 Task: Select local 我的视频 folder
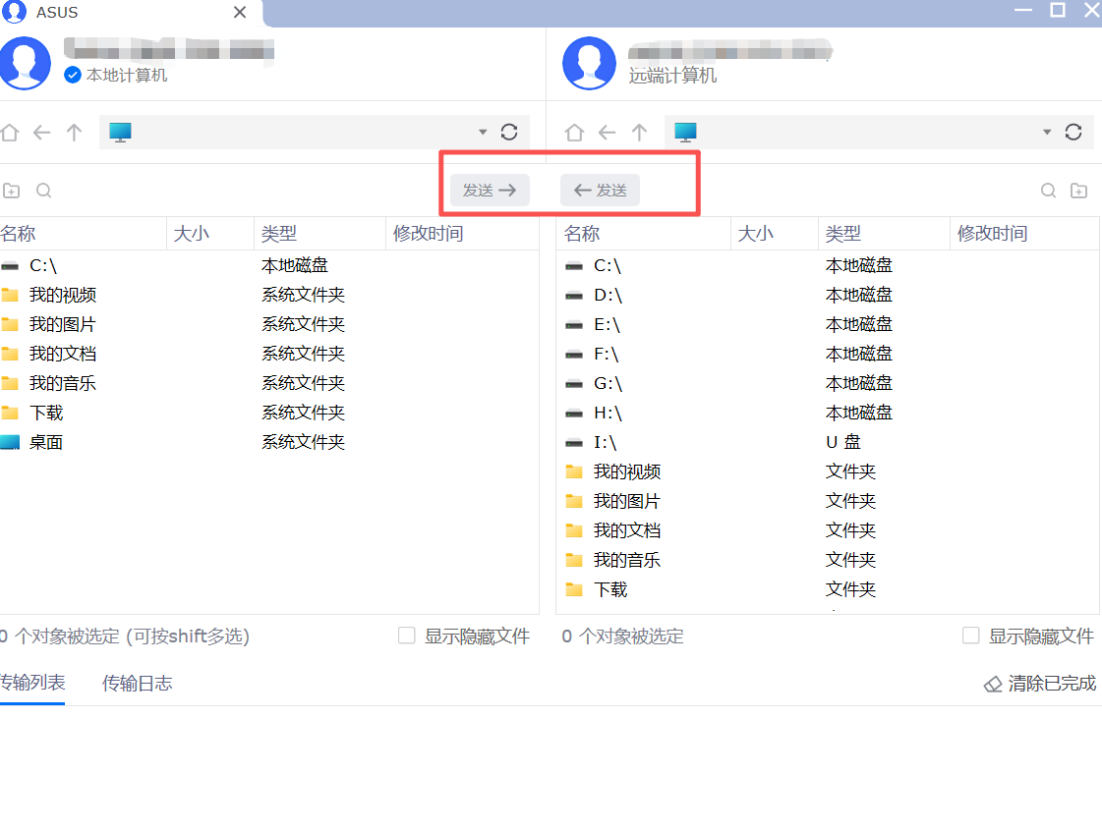point(269,295)
